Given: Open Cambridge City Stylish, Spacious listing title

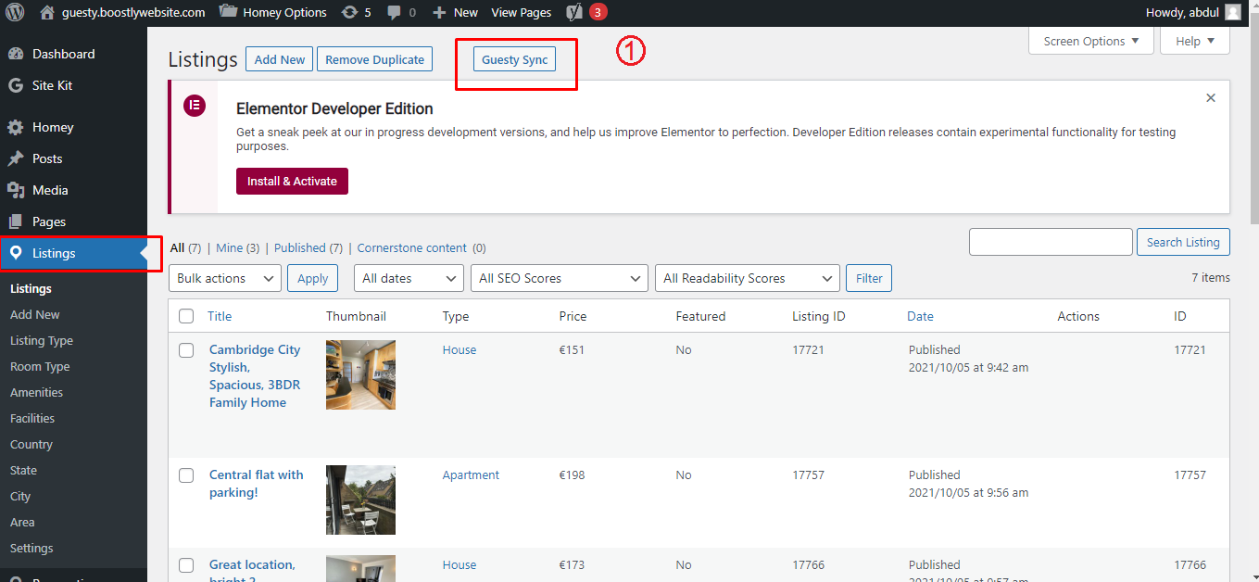Looking at the screenshot, I should (x=255, y=375).
